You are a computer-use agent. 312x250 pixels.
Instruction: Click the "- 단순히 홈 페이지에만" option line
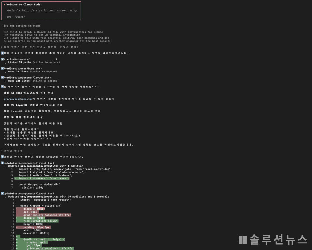[42, 136]
